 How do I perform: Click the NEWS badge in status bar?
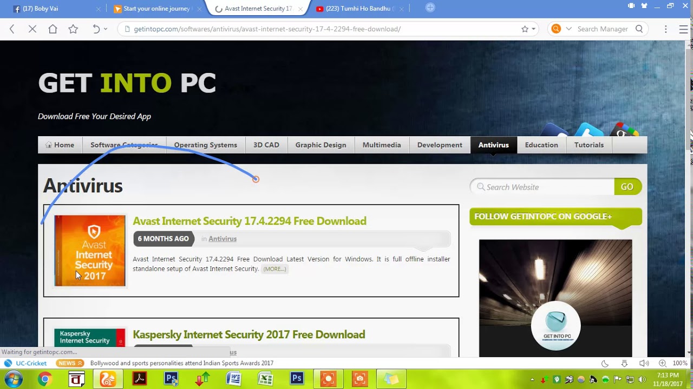coord(70,363)
